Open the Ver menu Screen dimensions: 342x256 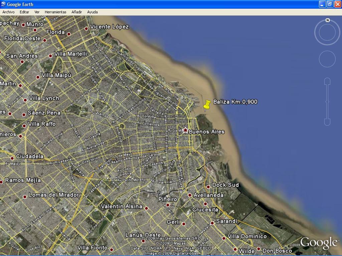(x=37, y=12)
